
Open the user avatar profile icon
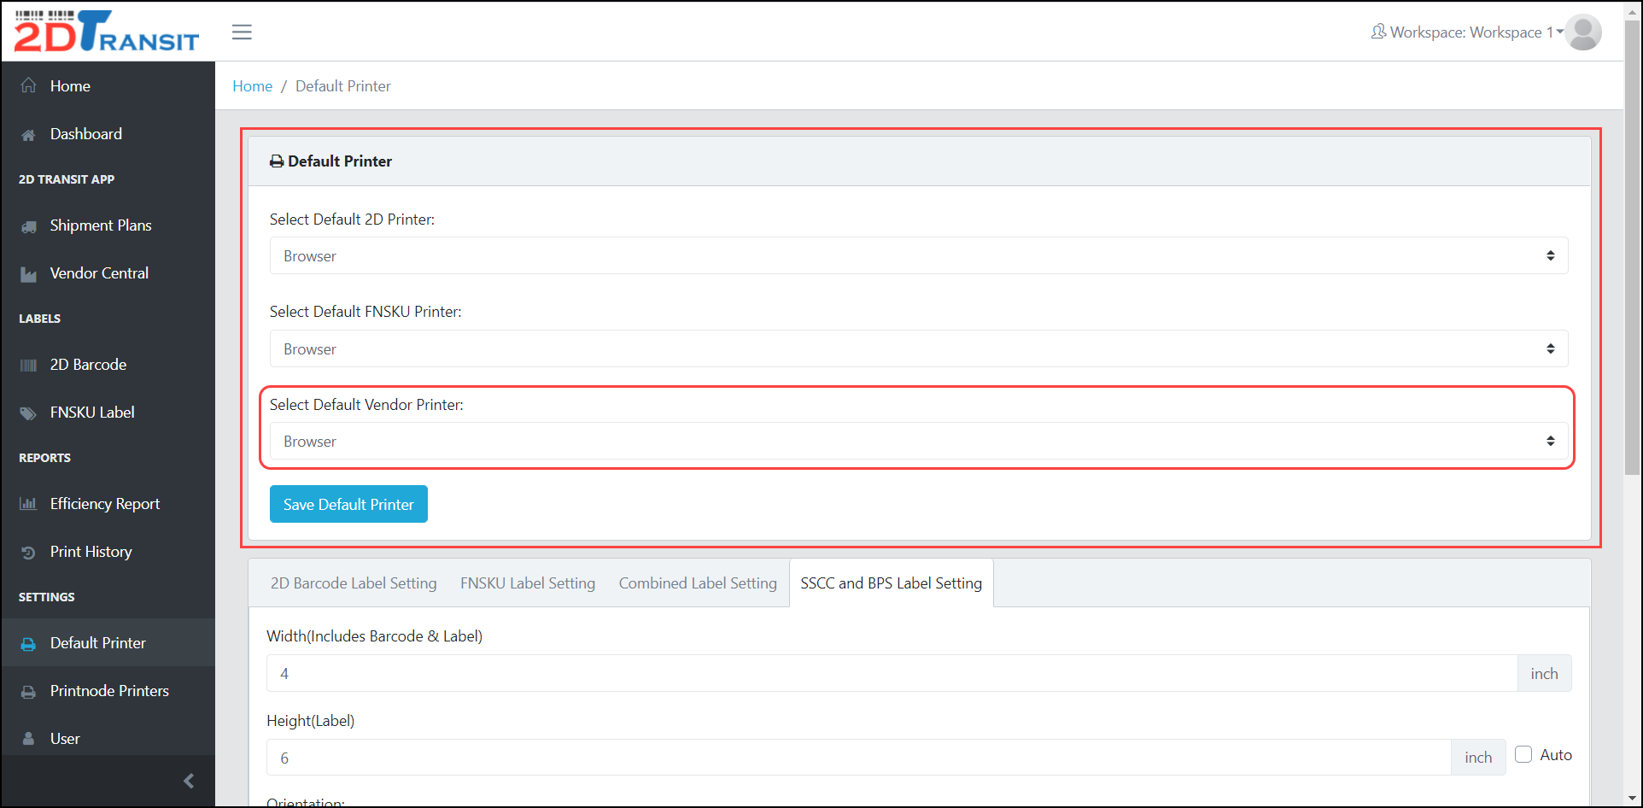[x=1582, y=32]
